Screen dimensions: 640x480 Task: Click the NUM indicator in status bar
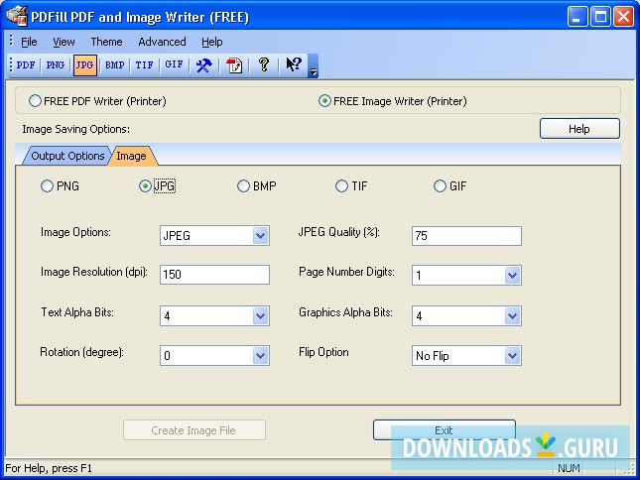569,468
